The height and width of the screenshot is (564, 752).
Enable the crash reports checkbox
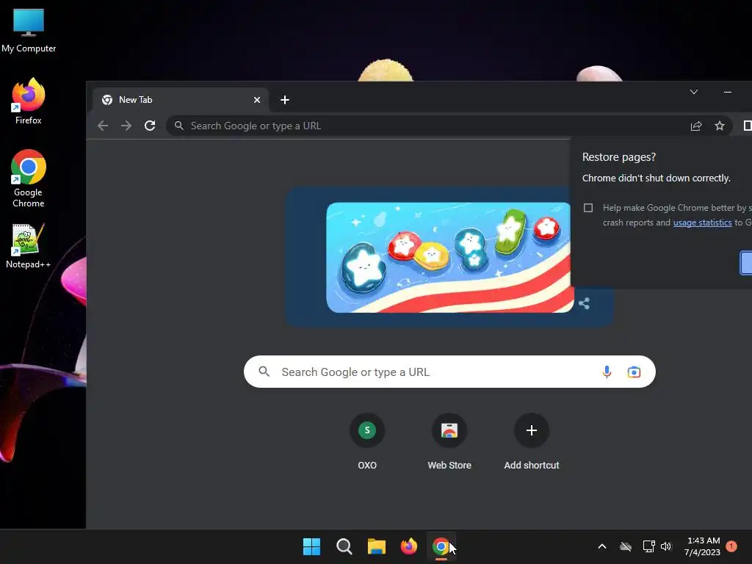588,208
